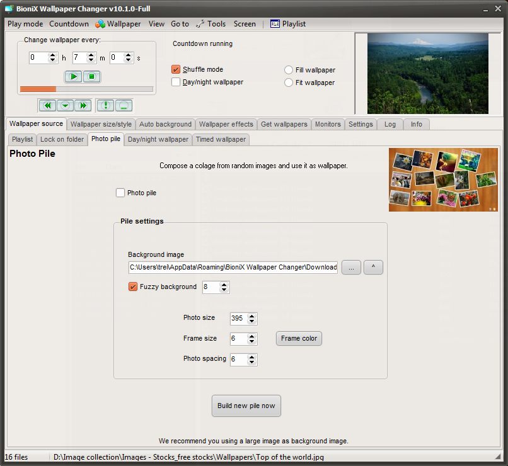The image size is (508, 466).
Task: Open the Tools menu
Action: point(211,24)
